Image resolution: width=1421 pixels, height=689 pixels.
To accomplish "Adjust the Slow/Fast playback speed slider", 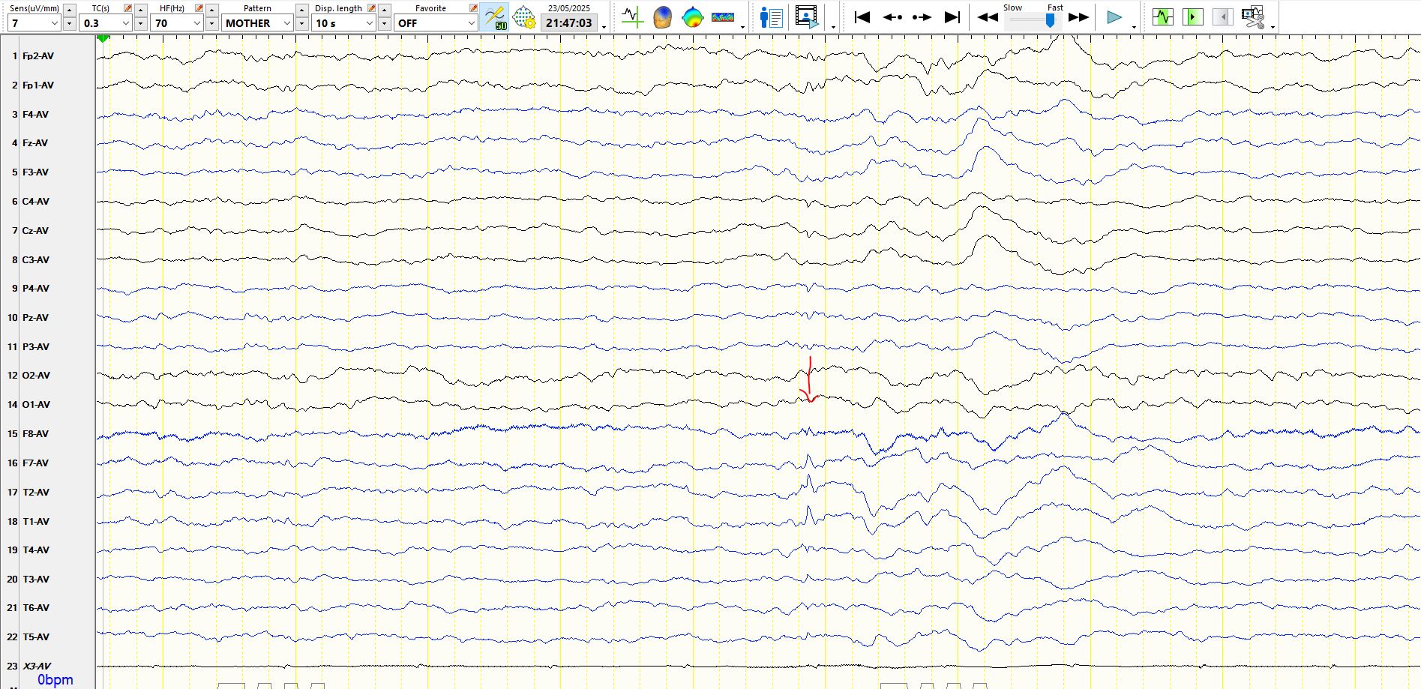I will pos(1050,21).
